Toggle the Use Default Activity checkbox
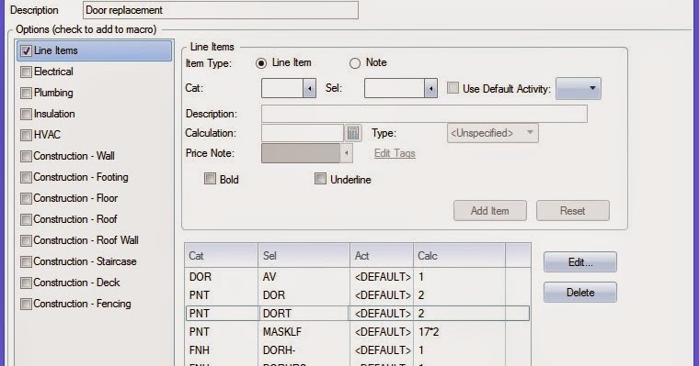 (x=453, y=88)
